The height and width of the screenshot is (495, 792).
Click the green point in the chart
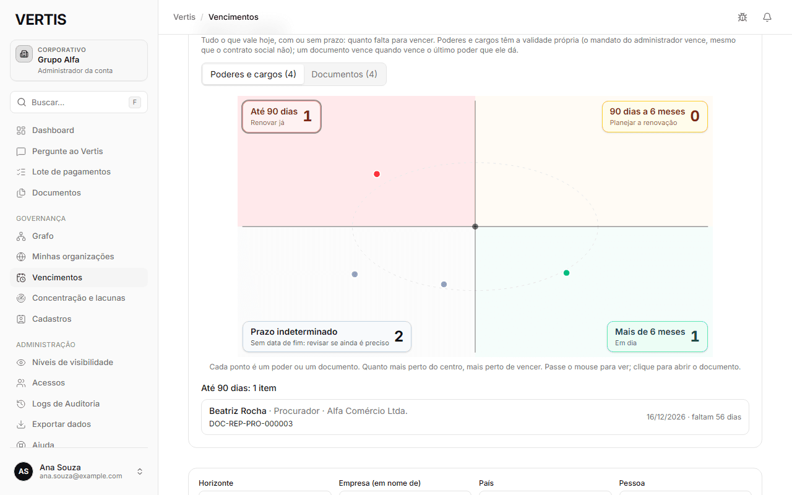566,273
